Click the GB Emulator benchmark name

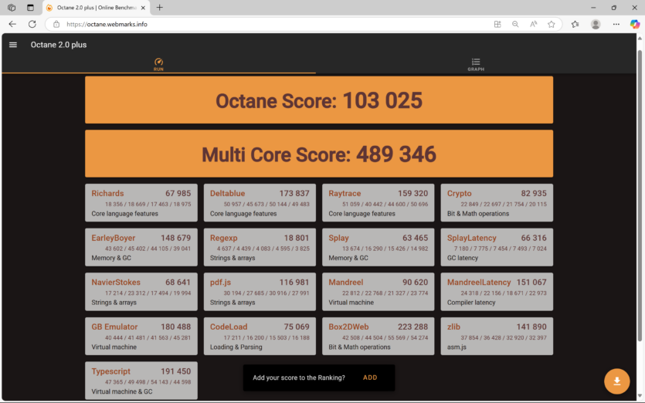pos(114,327)
